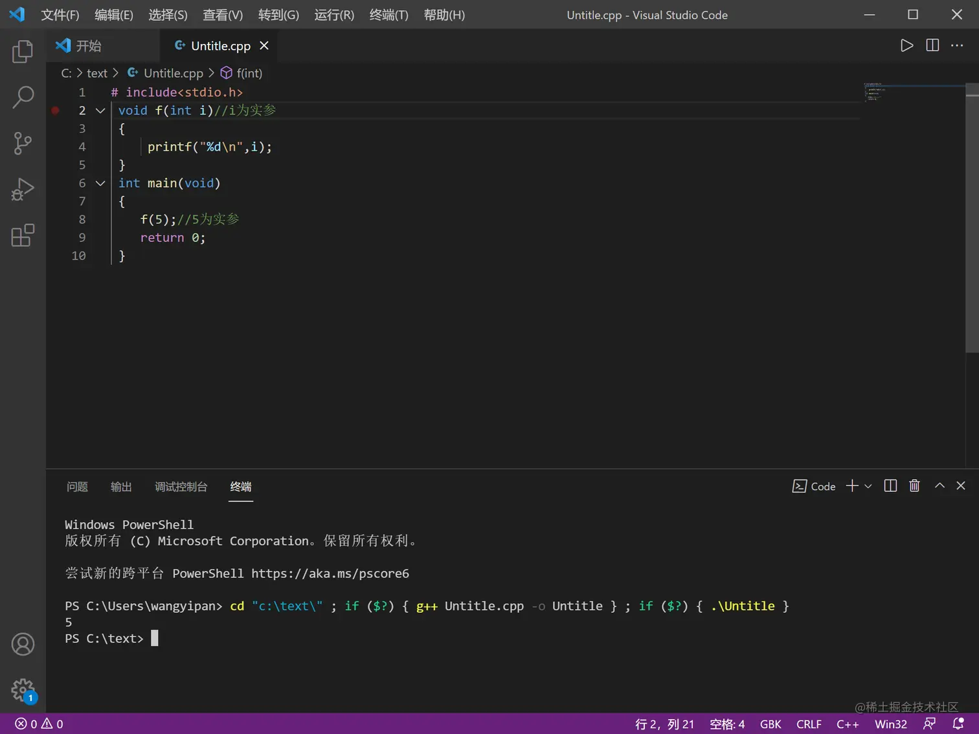
Task: Select the 终端 panel tab
Action: point(241,487)
